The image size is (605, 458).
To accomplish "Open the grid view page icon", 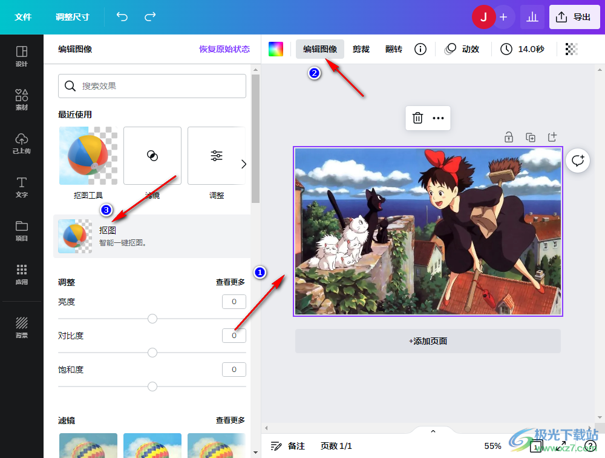I will (x=536, y=446).
